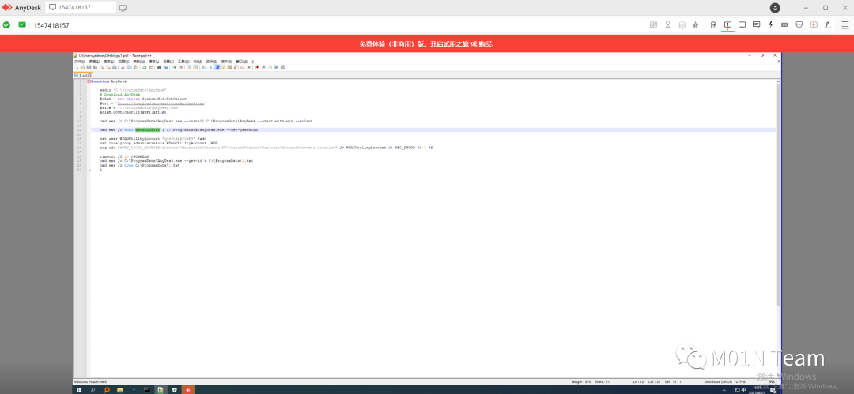Click the Notepad++ vertical scrollbar
854x394 pixels.
(778, 194)
